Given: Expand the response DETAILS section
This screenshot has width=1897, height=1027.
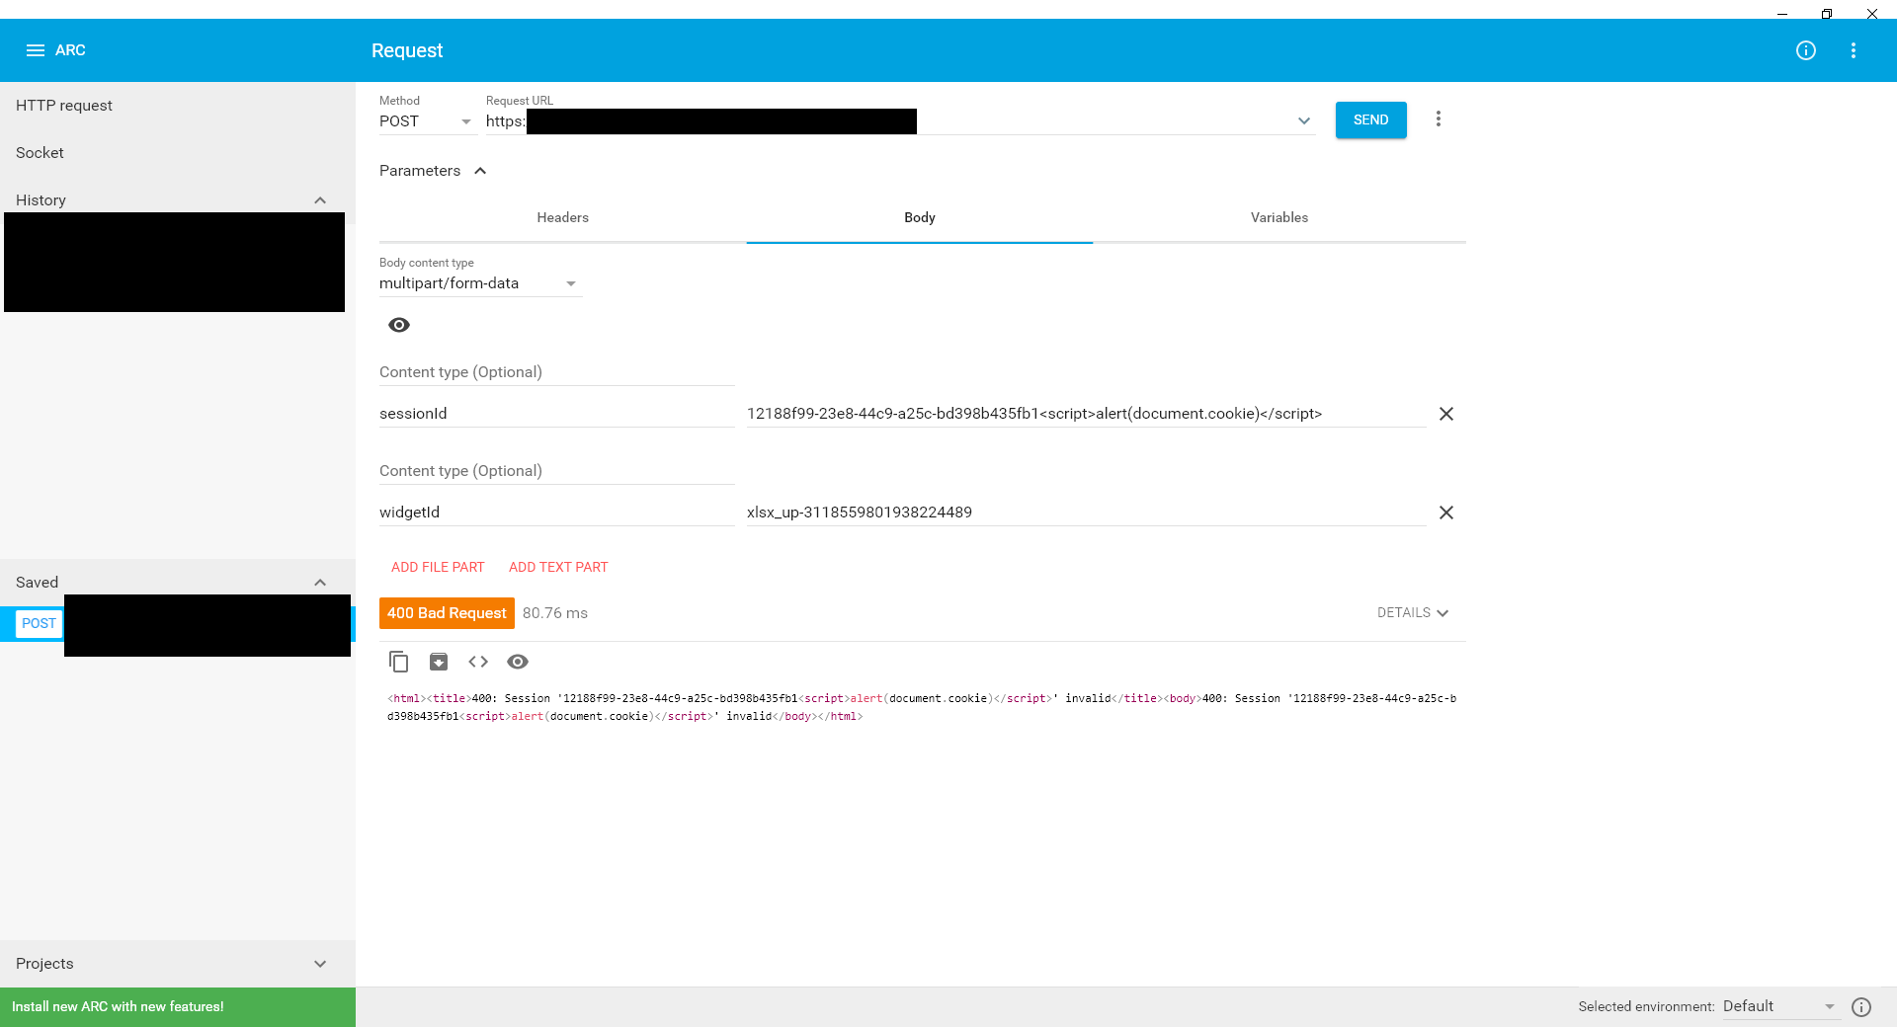Looking at the screenshot, I should click(1412, 612).
